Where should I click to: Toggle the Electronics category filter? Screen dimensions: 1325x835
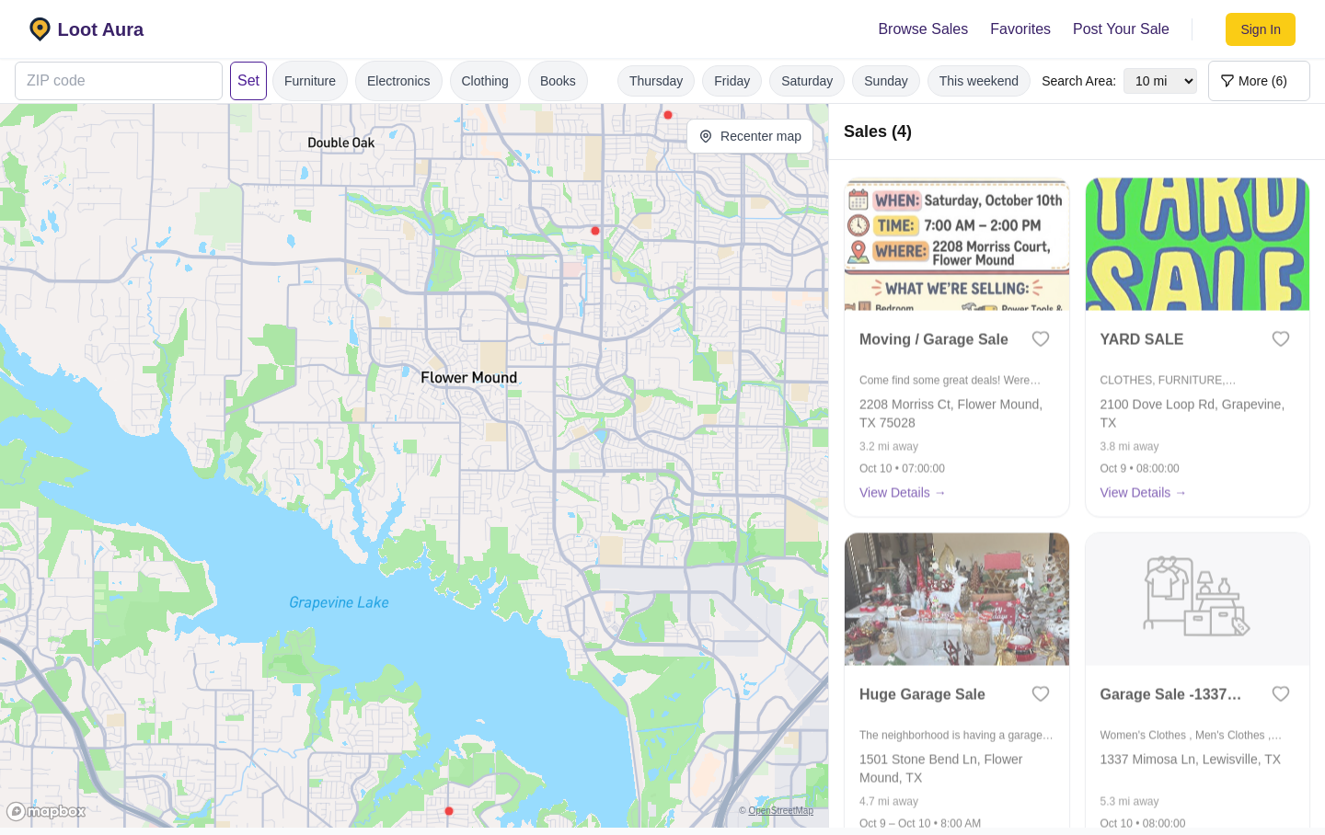tap(398, 81)
